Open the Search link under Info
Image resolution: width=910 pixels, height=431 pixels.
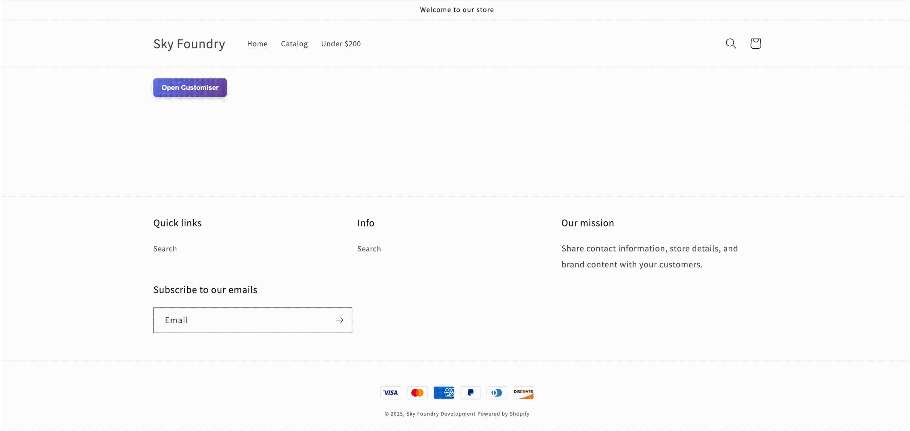coord(369,248)
